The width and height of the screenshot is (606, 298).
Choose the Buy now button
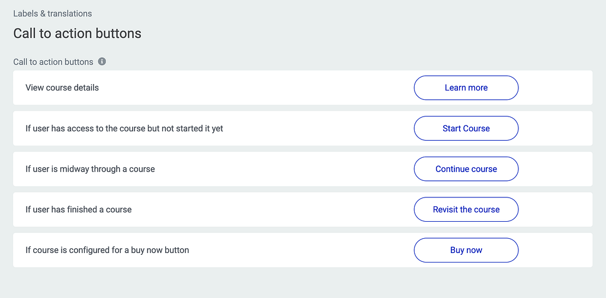click(466, 250)
